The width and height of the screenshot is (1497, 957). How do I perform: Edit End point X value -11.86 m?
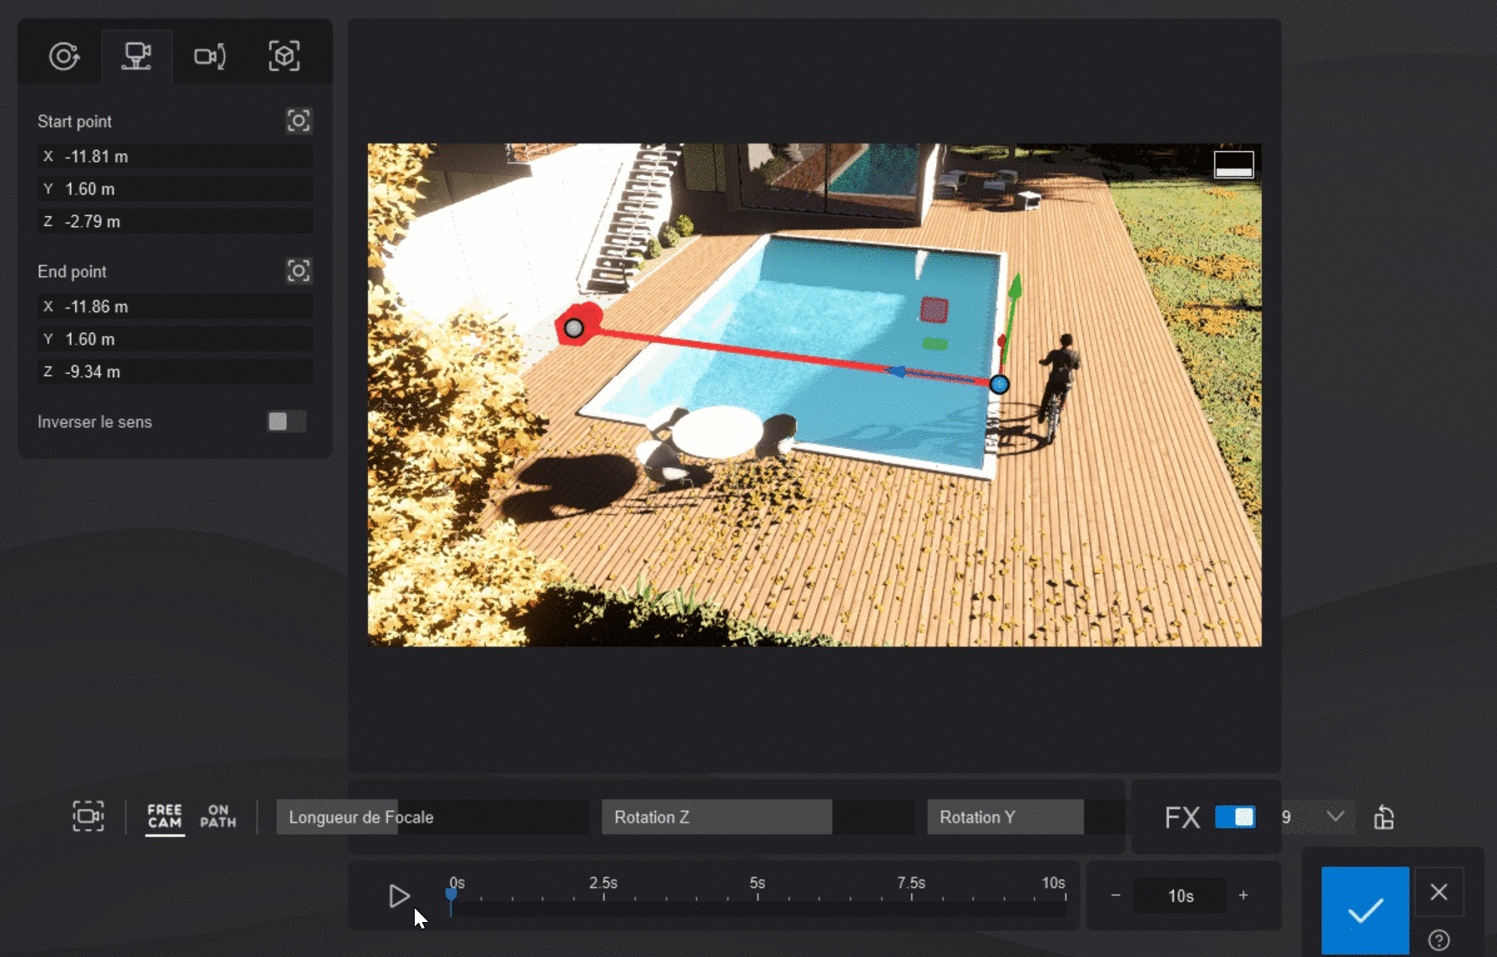click(175, 306)
